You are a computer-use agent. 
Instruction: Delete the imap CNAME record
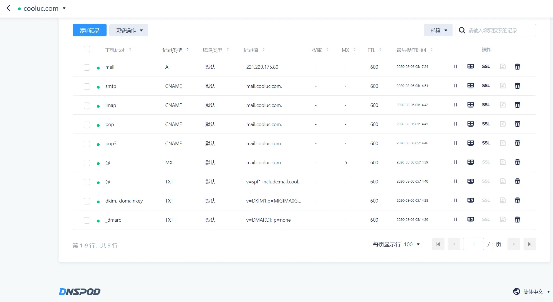pyautogui.click(x=517, y=105)
